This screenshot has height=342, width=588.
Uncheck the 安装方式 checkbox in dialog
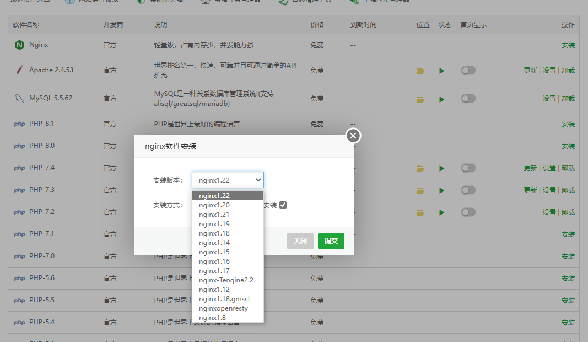283,205
